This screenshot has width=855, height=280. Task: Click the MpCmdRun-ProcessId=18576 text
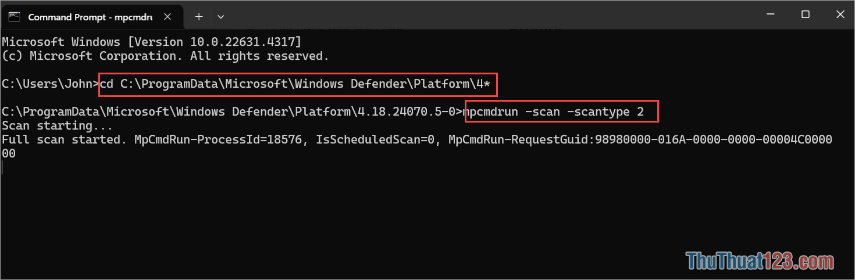218,139
